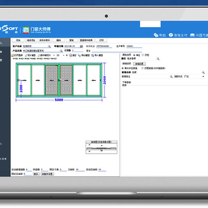Click the magnifier beside 玻璃备注 field
Screen dimensions: 208x208
tap(171, 76)
